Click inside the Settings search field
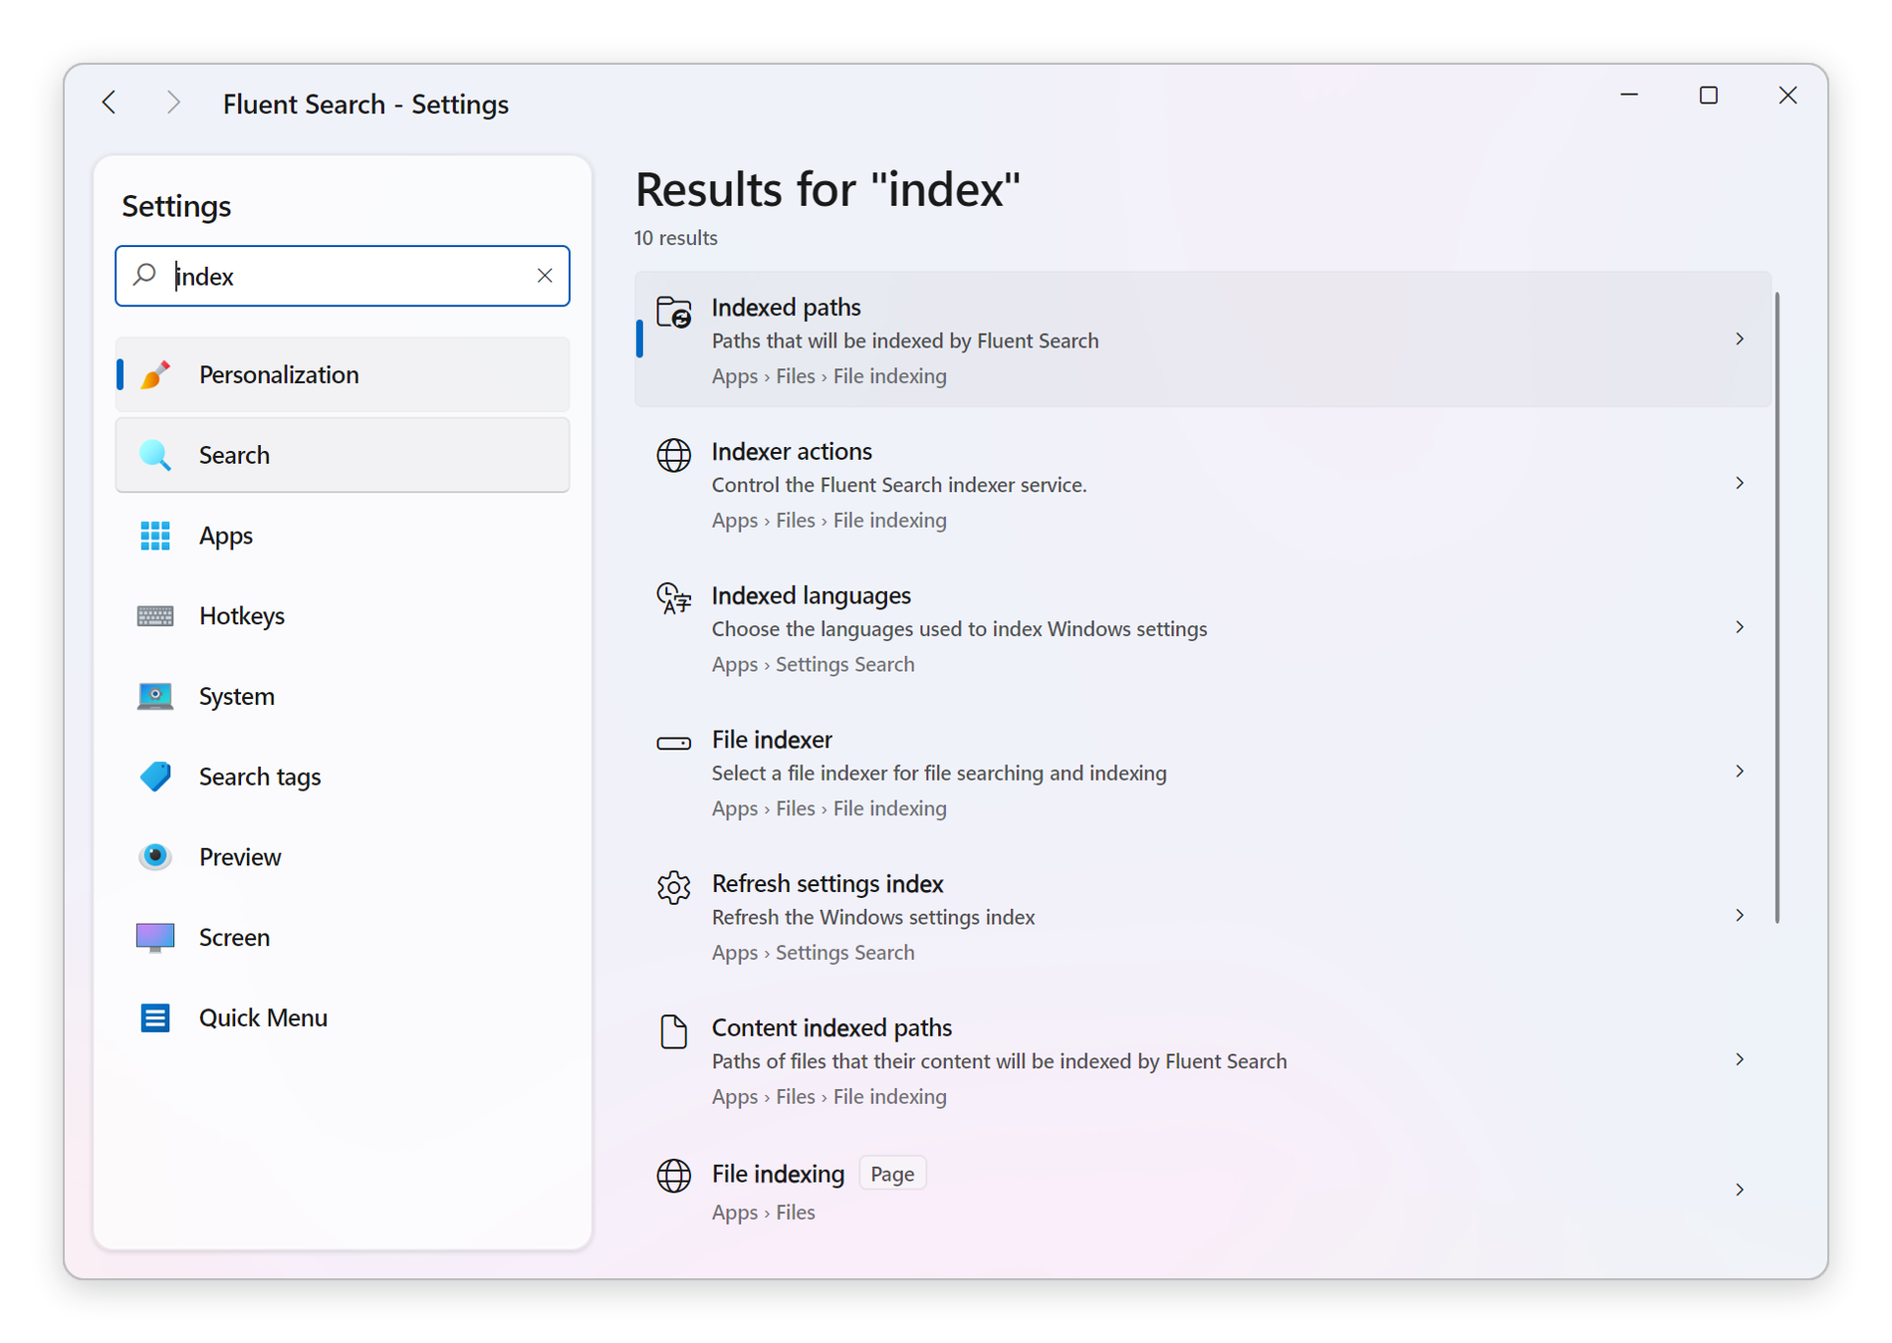Screen dimensions: 1892x1343 [x=343, y=276]
